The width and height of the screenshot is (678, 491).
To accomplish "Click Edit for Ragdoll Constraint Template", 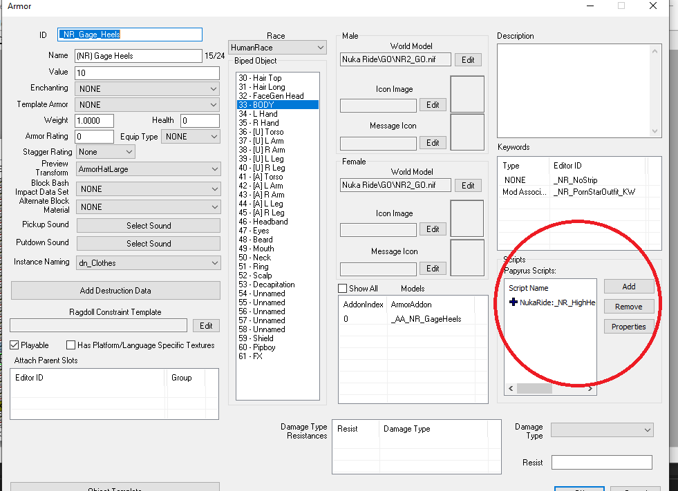I will pyautogui.click(x=206, y=325).
